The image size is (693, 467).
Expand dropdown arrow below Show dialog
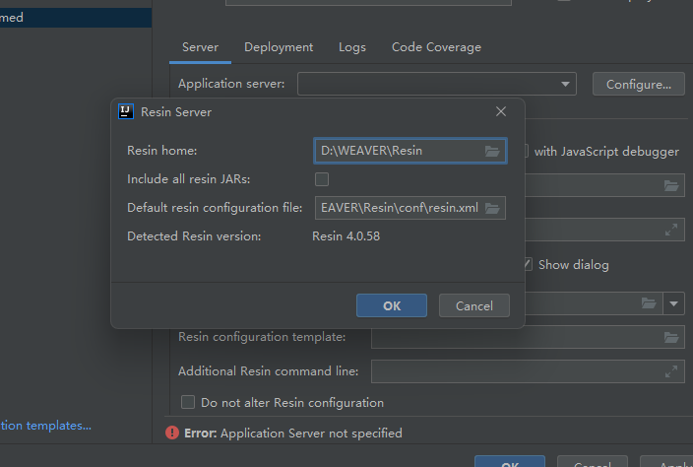674,303
